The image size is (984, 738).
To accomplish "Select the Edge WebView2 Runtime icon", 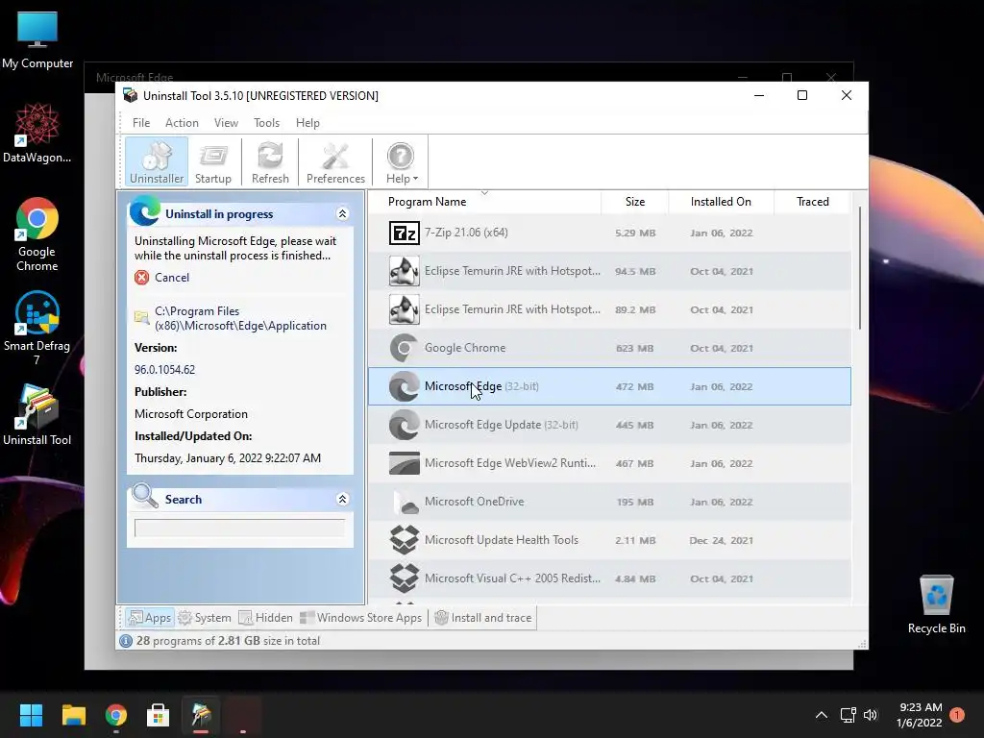I will click(405, 463).
